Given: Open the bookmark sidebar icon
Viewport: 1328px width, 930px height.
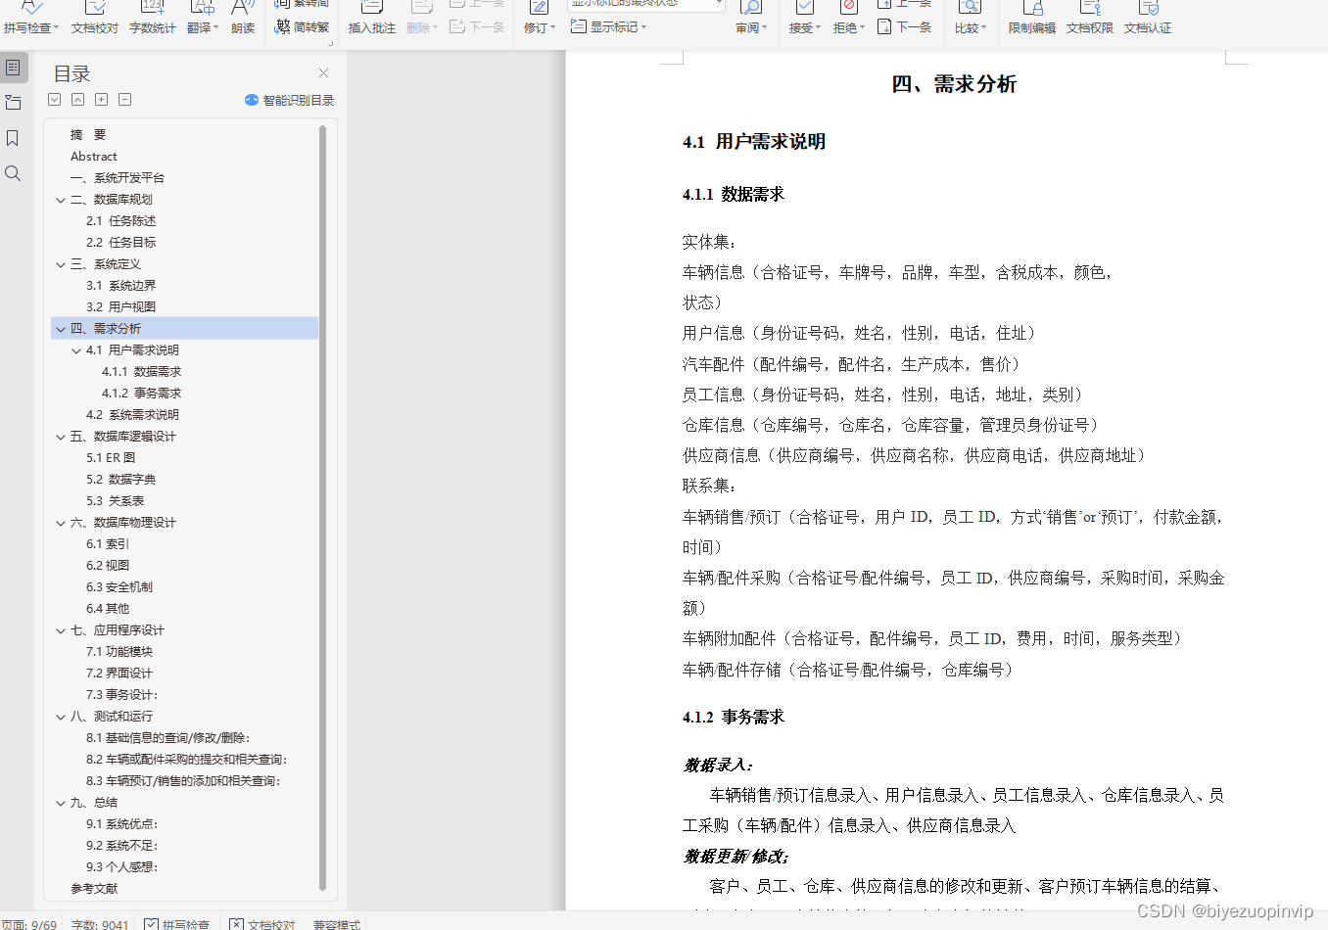Looking at the screenshot, I should [13, 138].
